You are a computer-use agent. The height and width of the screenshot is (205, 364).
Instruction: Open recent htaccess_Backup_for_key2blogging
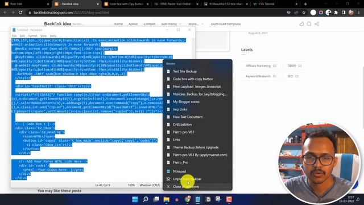(197, 94)
